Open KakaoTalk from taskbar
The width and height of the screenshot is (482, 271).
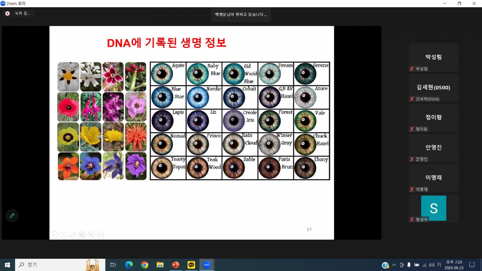point(191,265)
